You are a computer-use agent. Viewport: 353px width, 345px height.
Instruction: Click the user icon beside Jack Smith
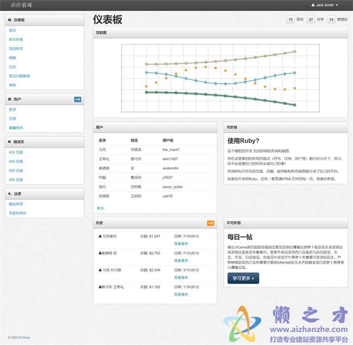(313, 5)
